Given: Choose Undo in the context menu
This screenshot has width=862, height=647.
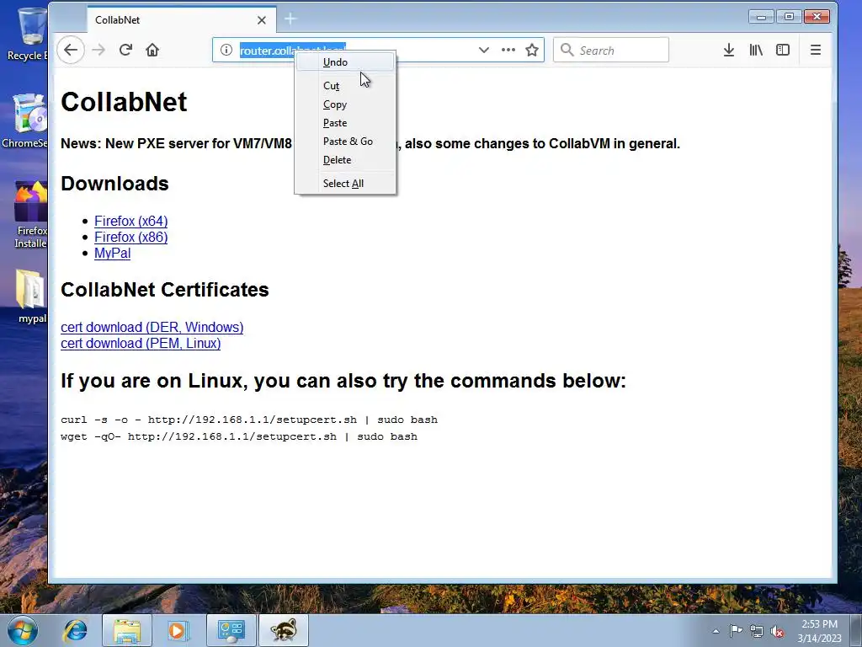Looking at the screenshot, I should (345, 62).
